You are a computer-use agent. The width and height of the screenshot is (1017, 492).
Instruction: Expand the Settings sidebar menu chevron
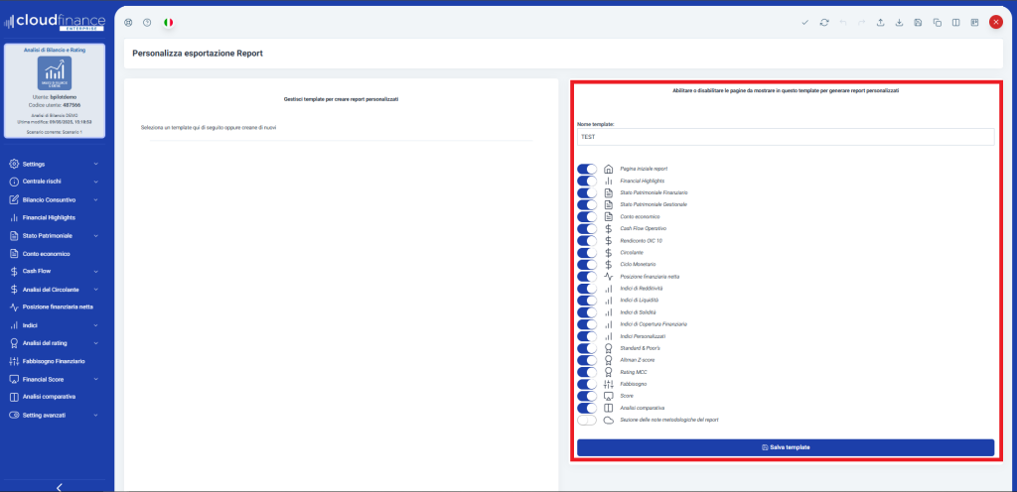pos(96,165)
